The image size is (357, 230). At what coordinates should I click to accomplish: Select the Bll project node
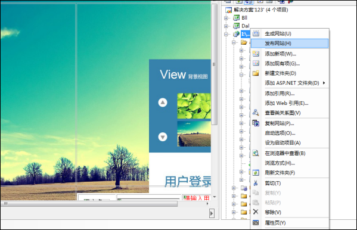pyautogui.click(x=244, y=18)
